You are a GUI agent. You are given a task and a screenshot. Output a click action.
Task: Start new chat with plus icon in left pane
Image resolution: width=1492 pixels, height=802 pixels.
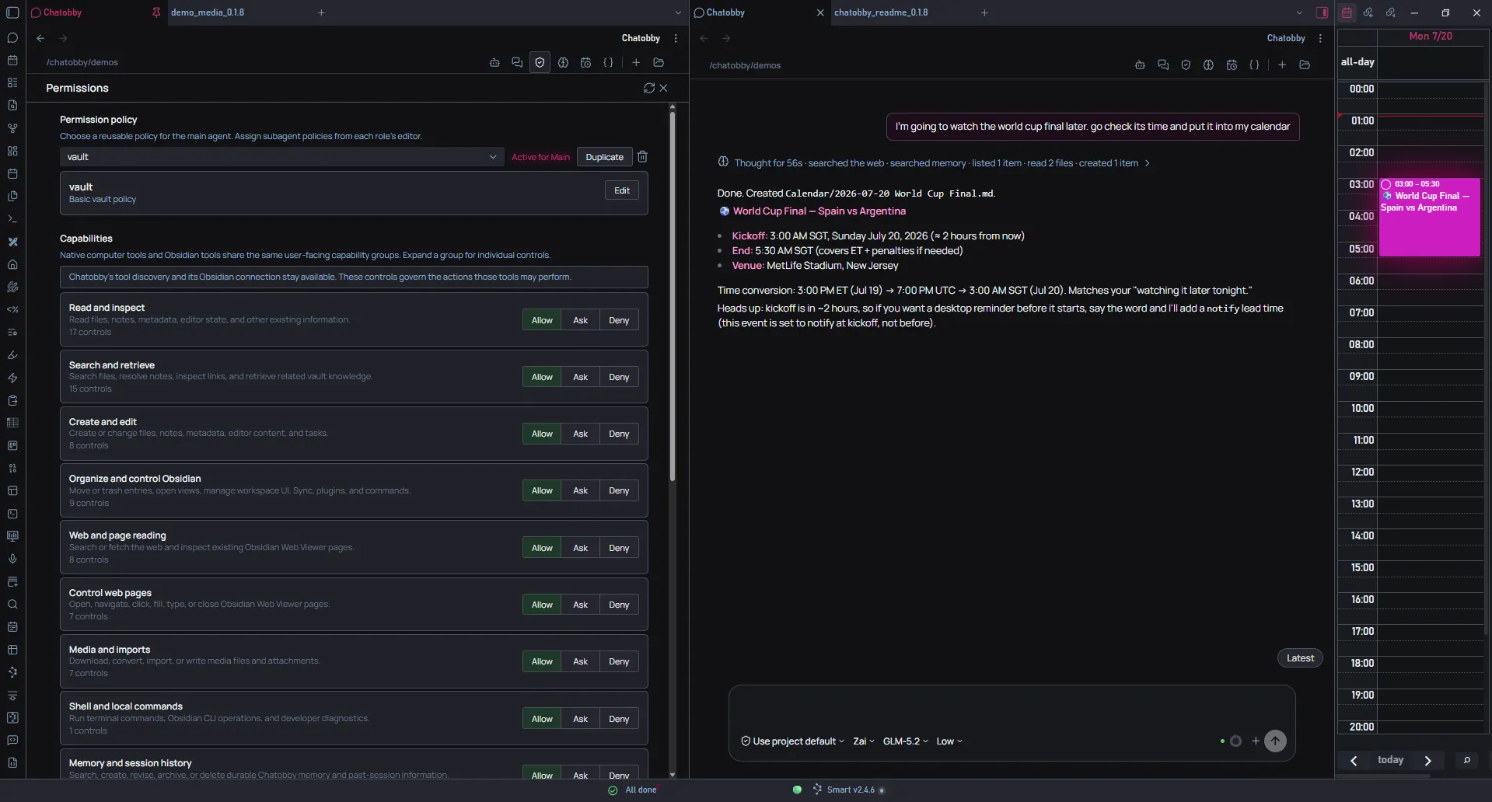(x=636, y=63)
